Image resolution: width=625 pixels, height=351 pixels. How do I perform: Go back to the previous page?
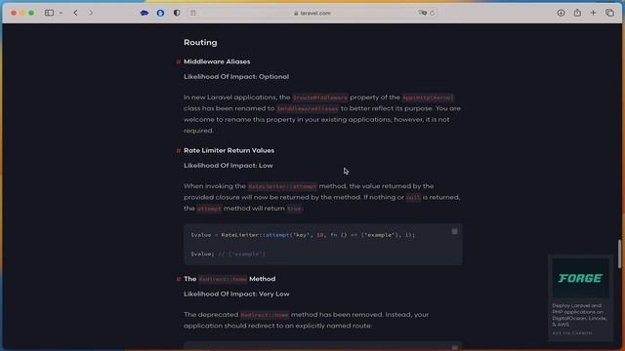point(75,13)
